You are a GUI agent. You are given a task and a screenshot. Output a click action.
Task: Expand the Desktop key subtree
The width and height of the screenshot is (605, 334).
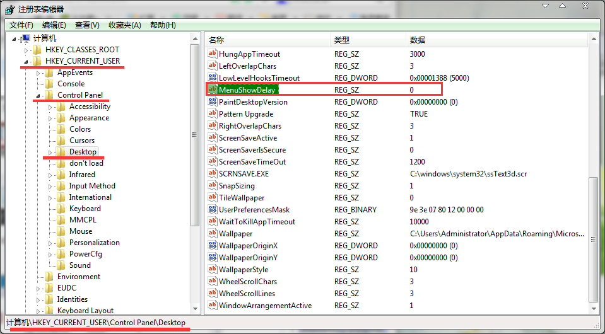coord(50,153)
